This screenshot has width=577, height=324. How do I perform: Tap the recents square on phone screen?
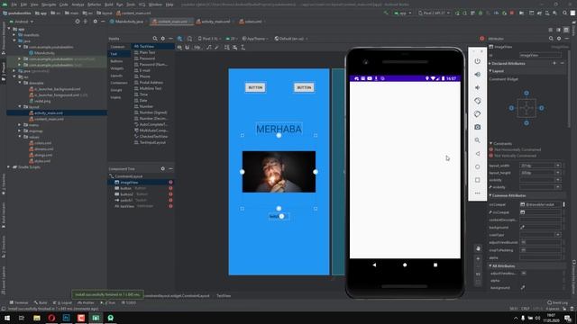pos(435,265)
